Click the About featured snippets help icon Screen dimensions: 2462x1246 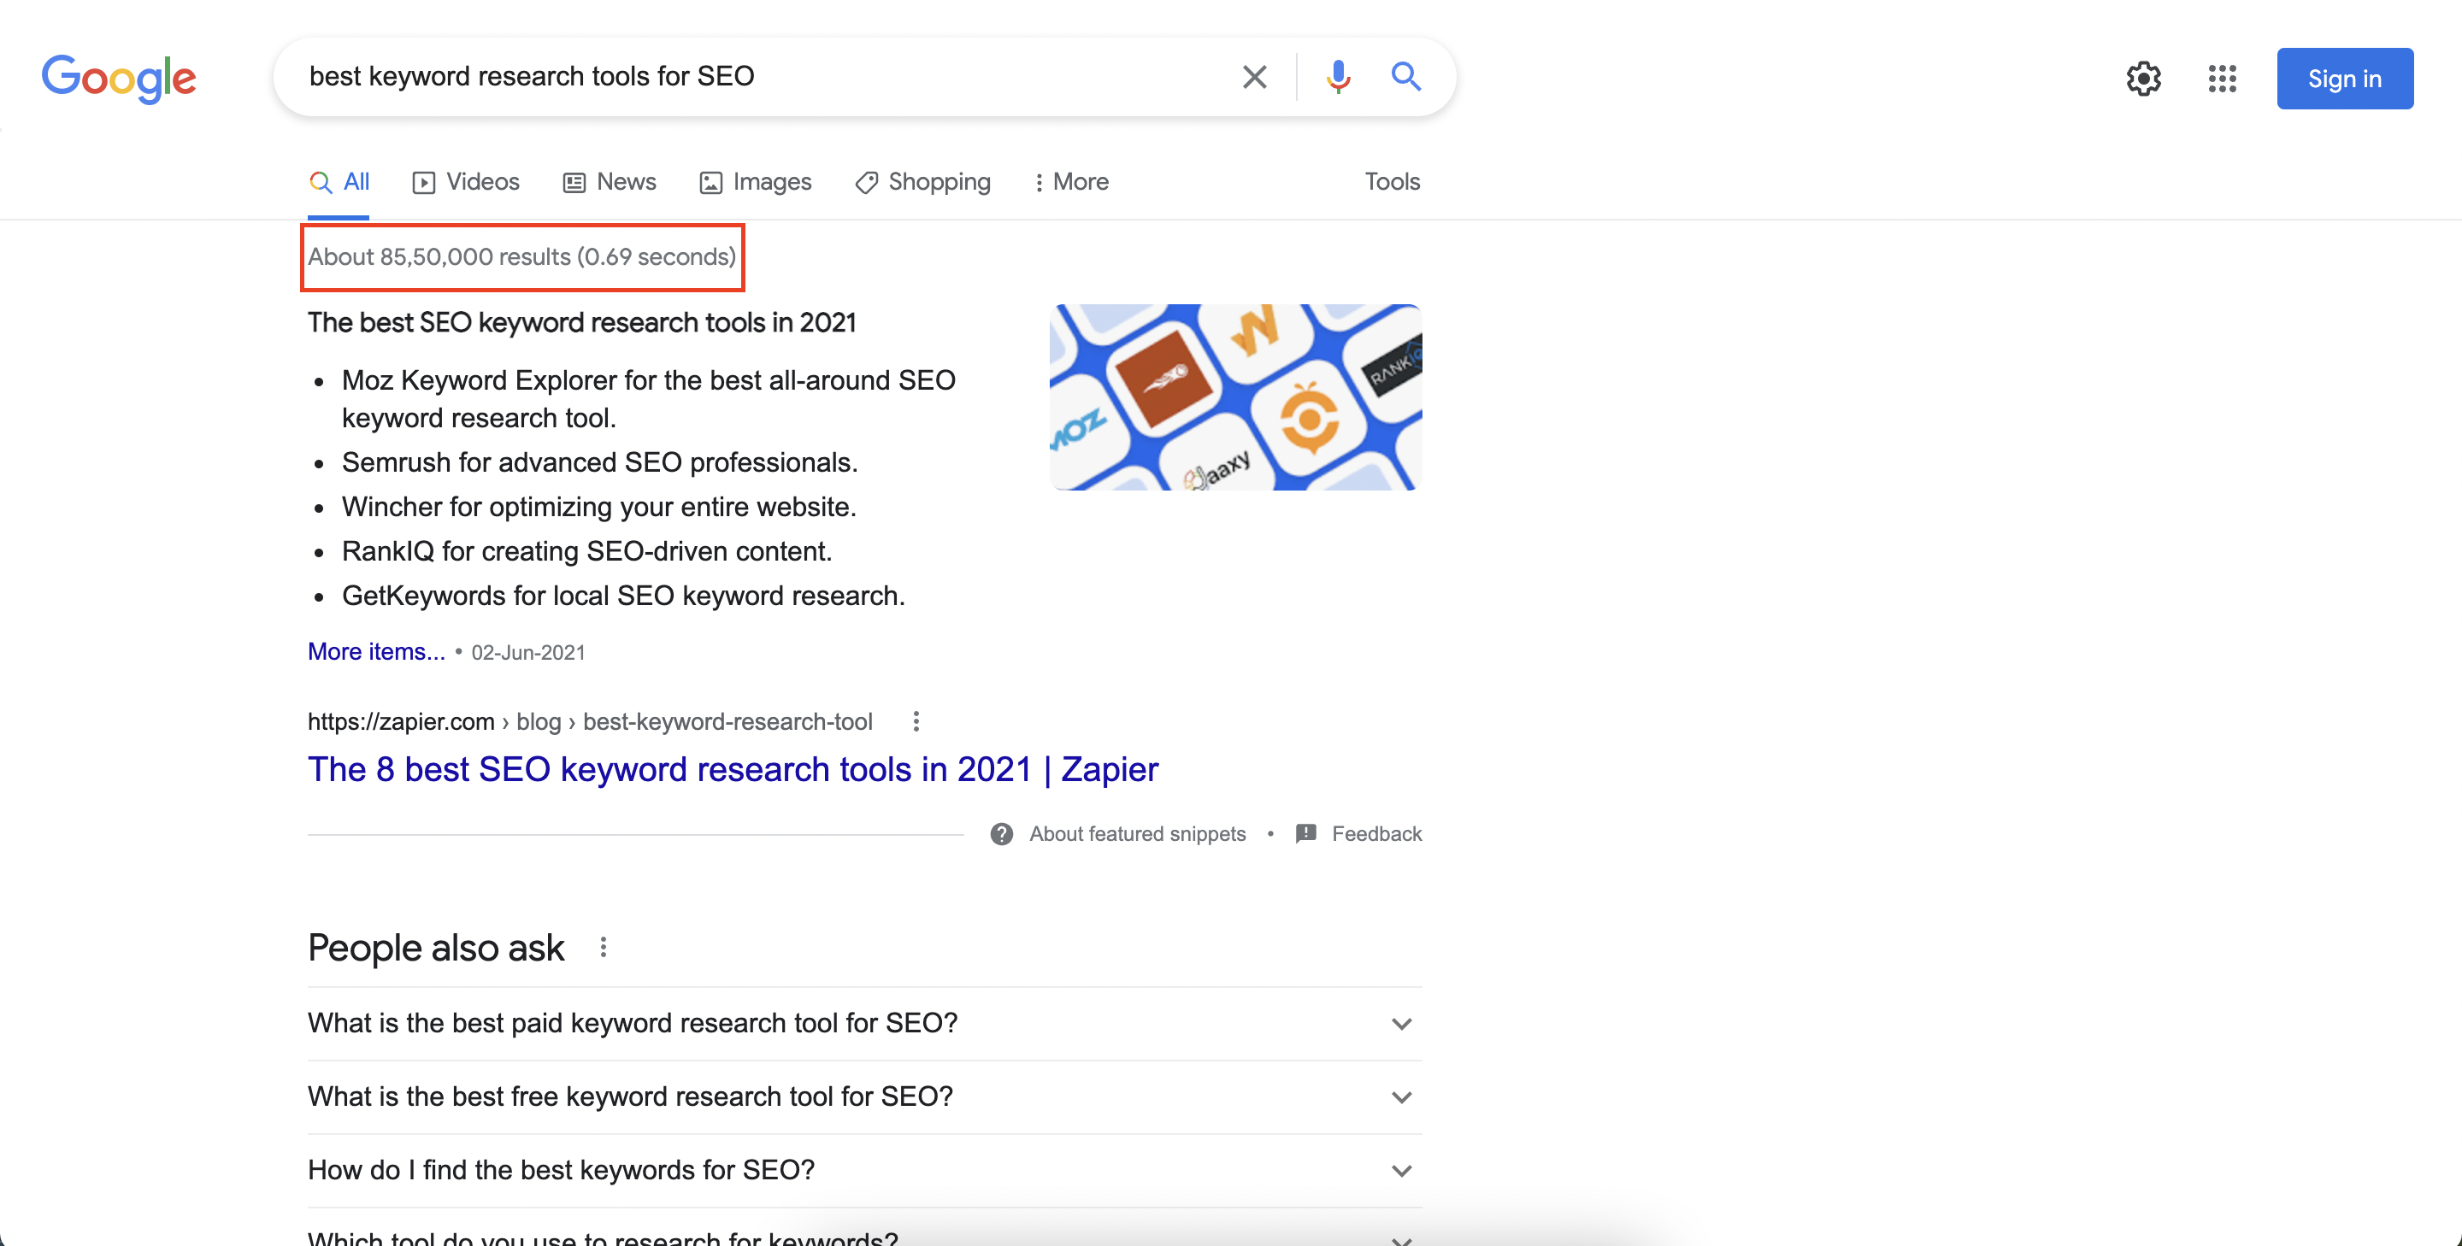(x=1001, y=834)
